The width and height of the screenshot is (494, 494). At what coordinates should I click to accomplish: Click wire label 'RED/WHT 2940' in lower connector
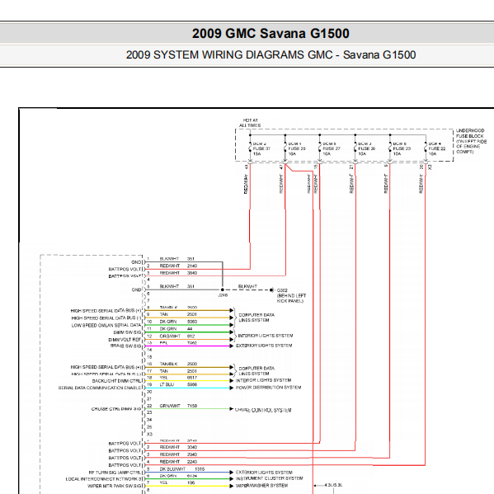pos(178,454)
